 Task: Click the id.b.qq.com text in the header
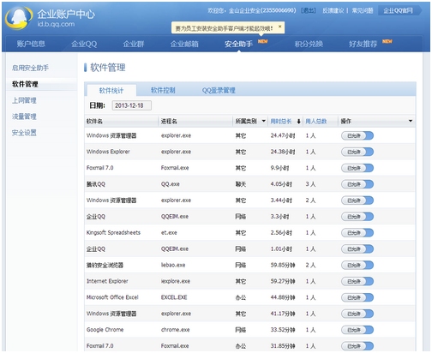pyautogui.click(x=56, y=24)
